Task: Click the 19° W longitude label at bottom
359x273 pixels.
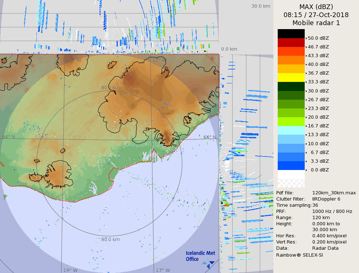Action: click(70, 270)
